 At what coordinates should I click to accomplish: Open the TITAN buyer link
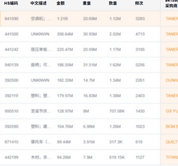(x=172, y=157)
